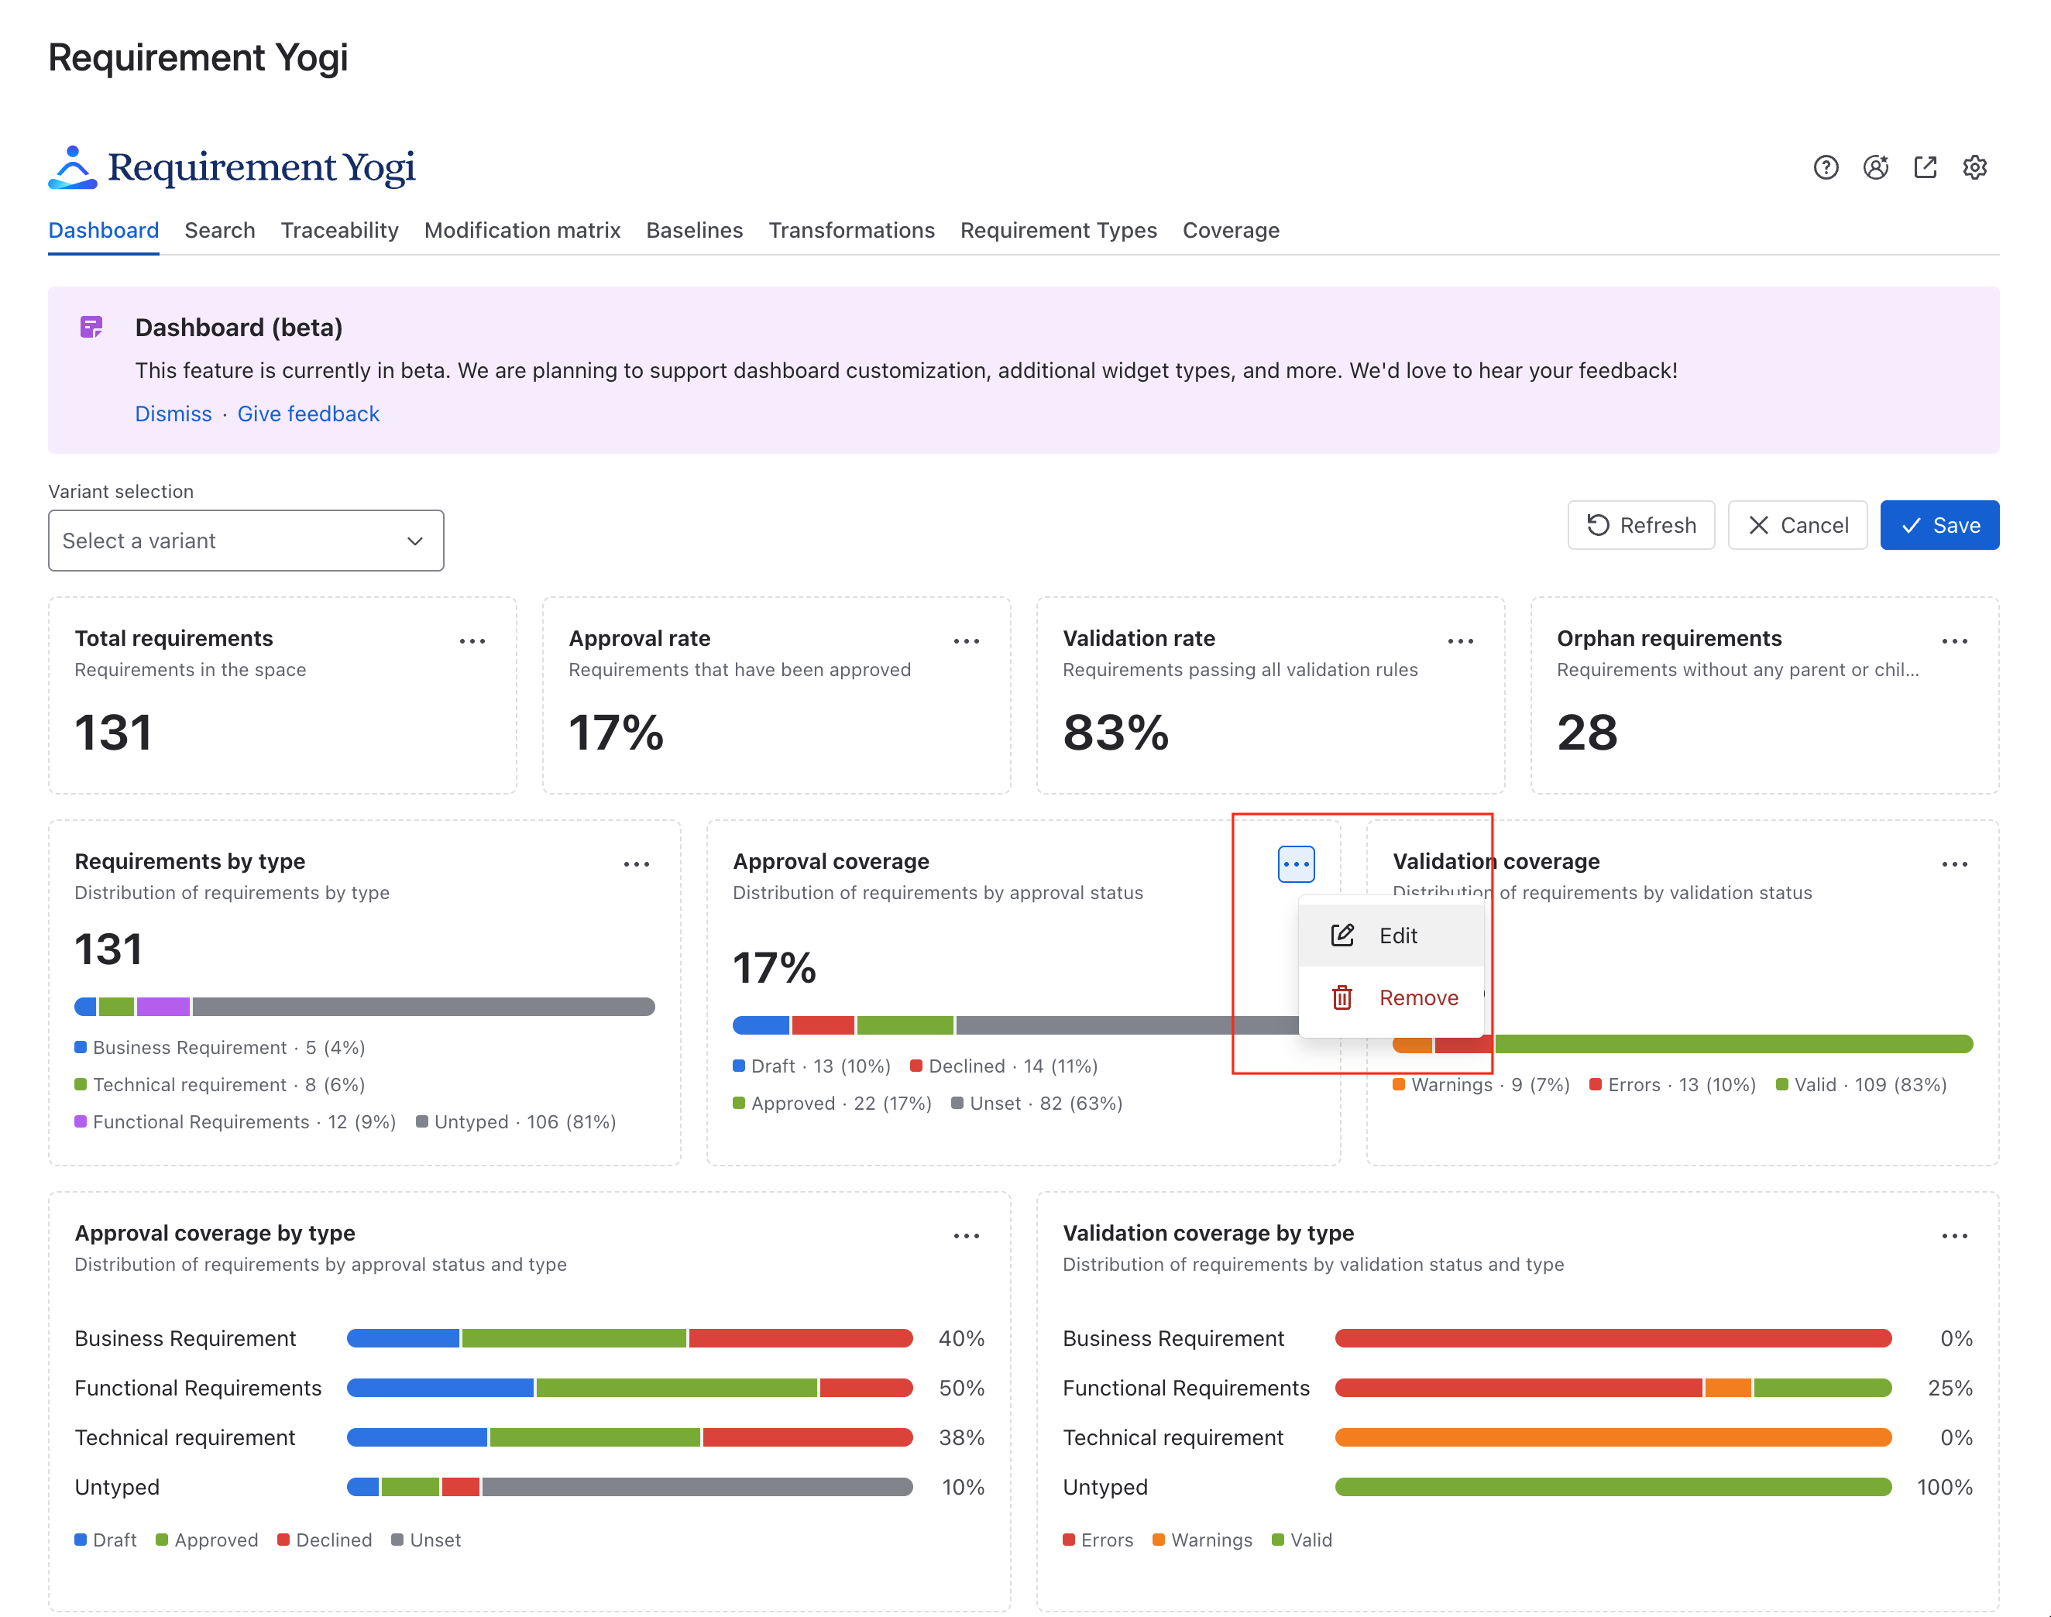Open the Coverage tab
The height and width of the screenshot is (1617, 2051).
(x=1231, y=230)
